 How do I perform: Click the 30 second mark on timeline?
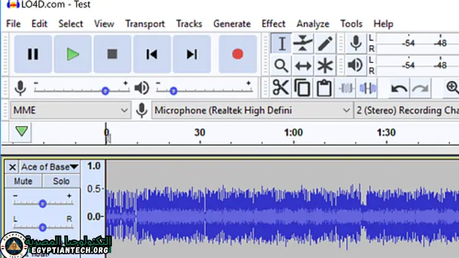(x=200, y=133)
